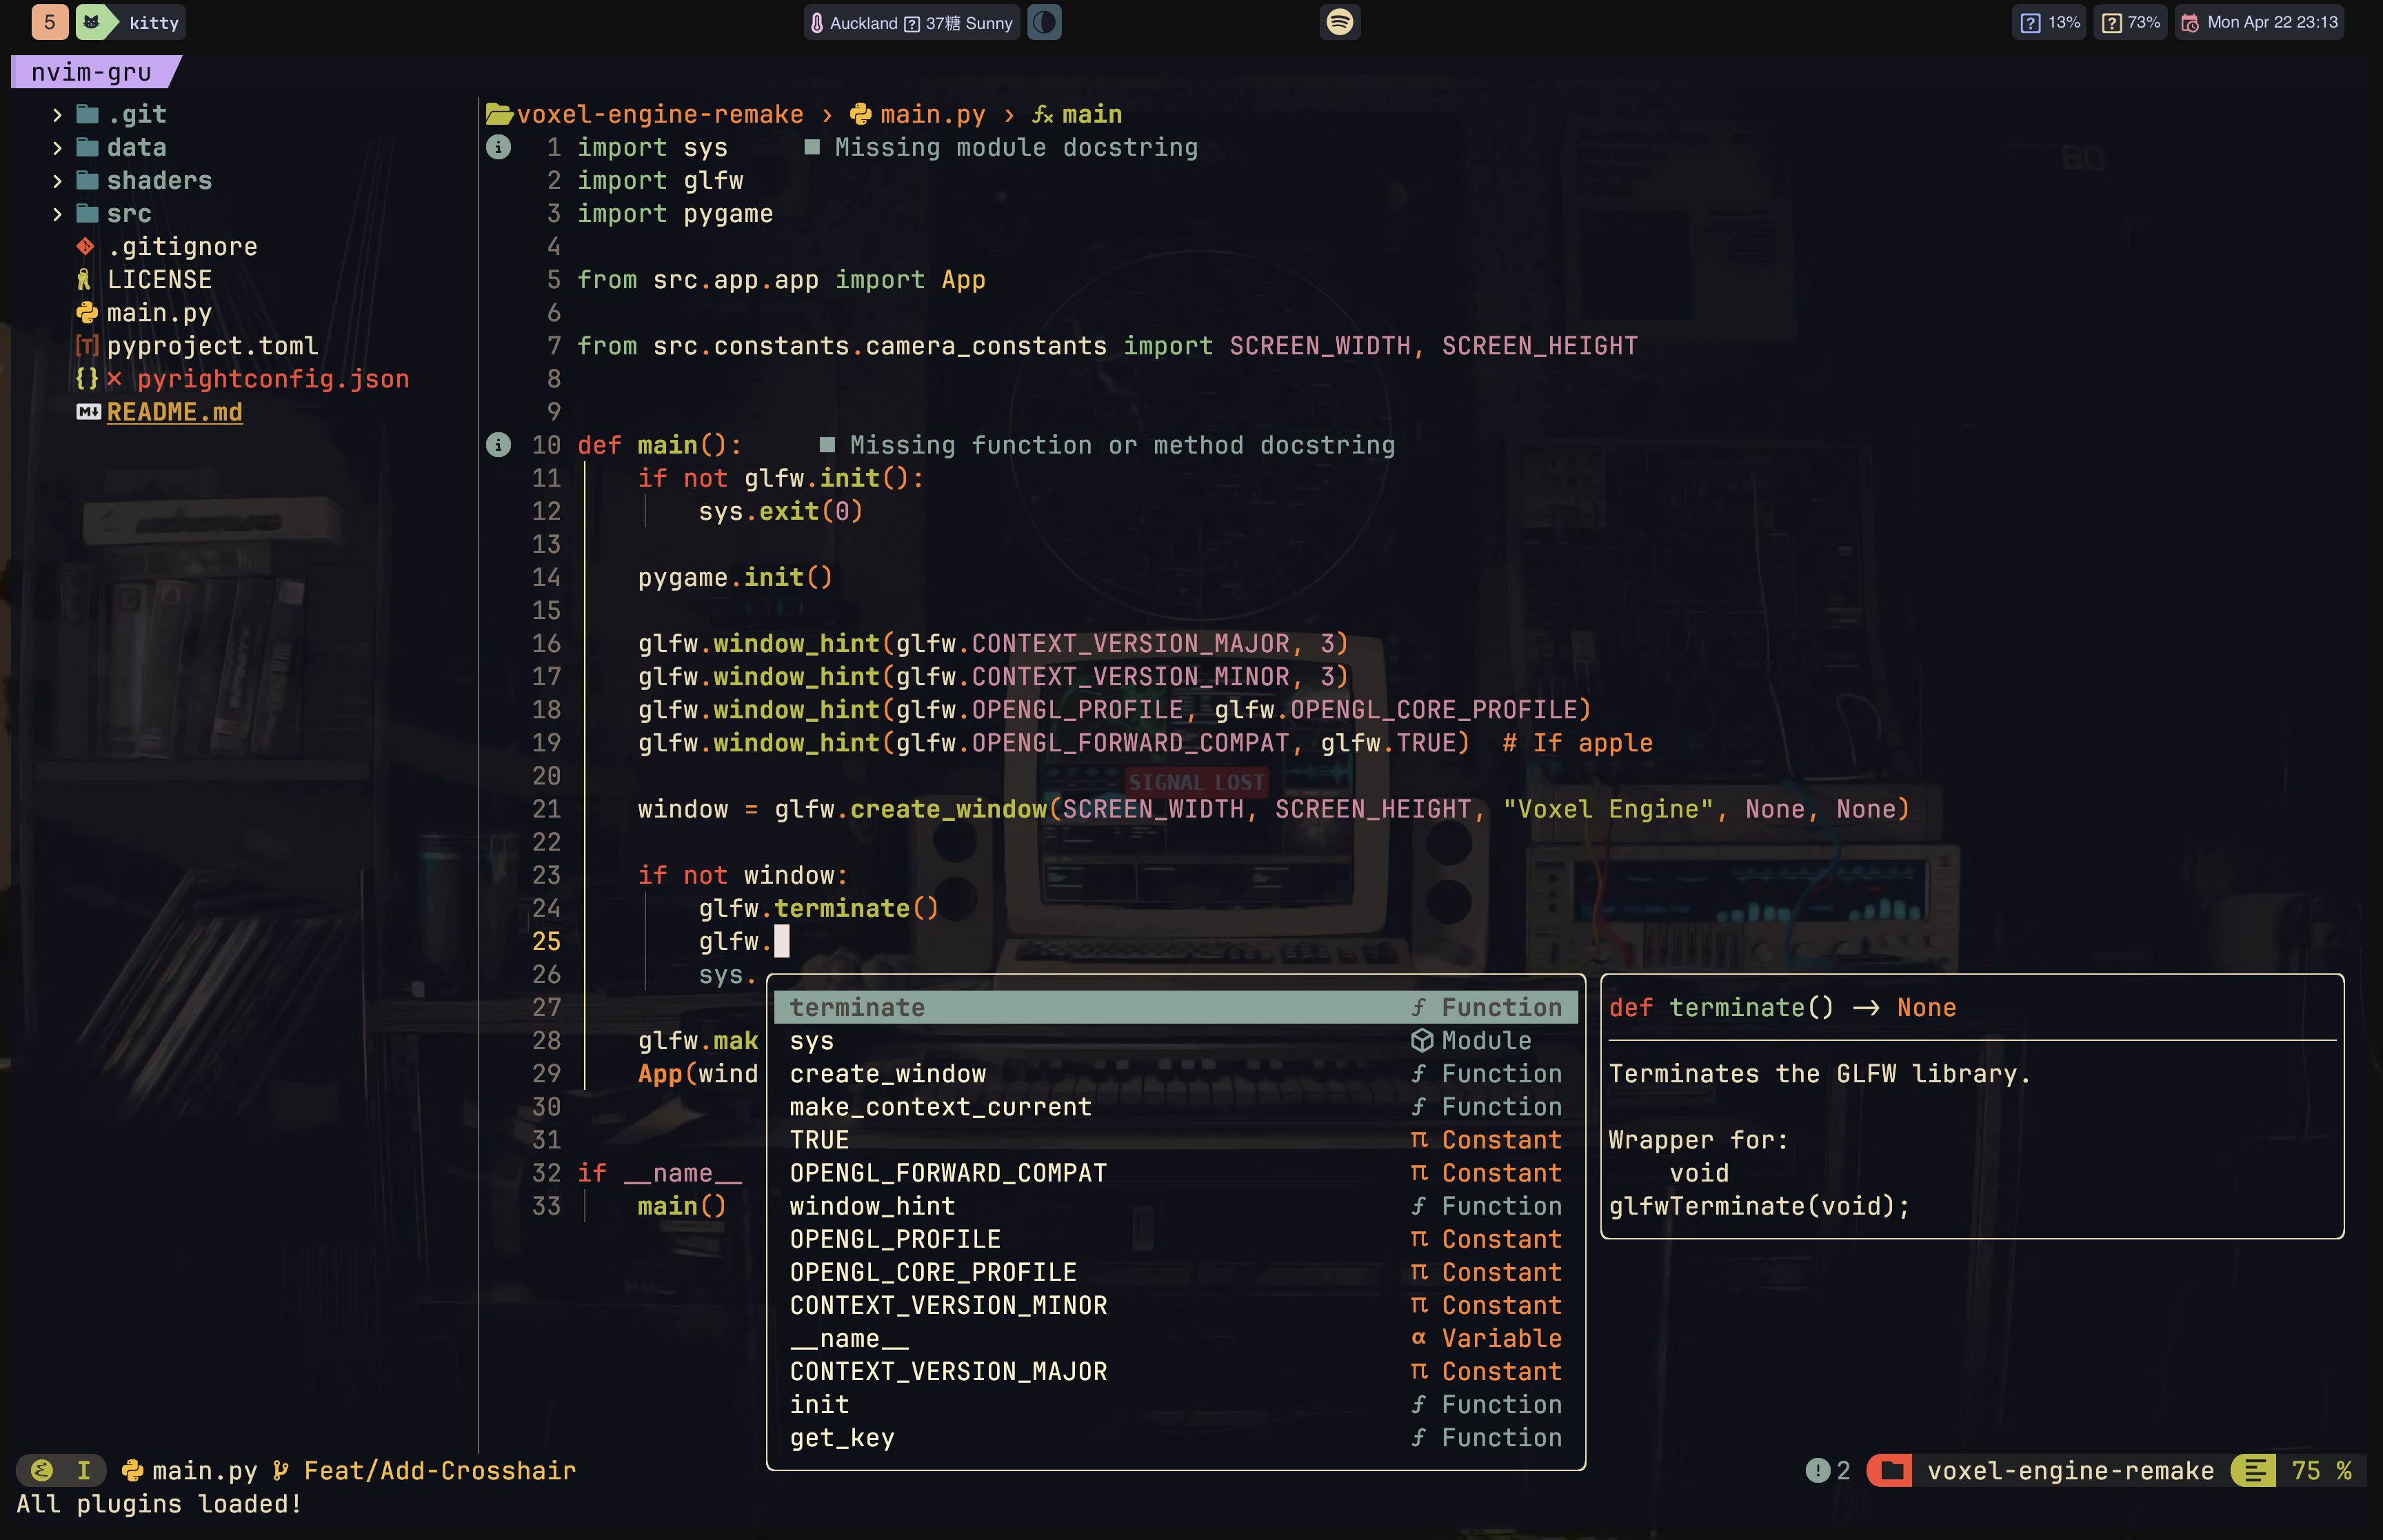Expand the shaders folder
2383x1540 pixels.
pyautogui.click(x=57, y=180)
